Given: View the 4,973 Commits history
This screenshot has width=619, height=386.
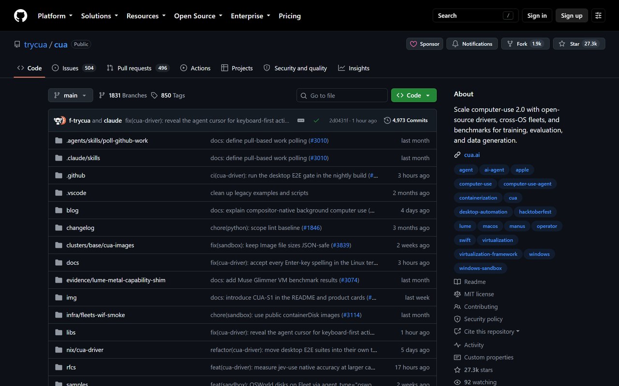Looking at the screenshot, I should 406,120.
